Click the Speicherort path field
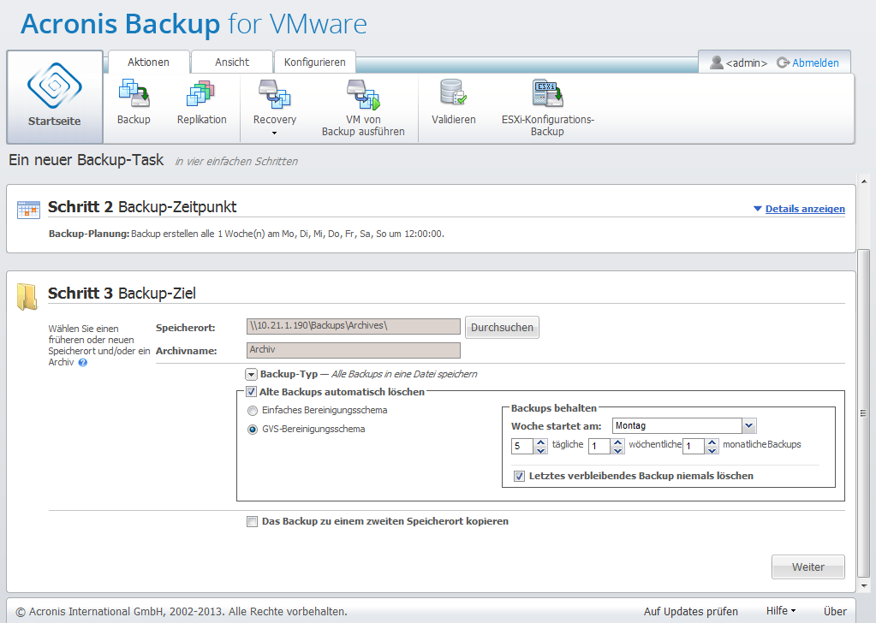 coord(353,326)
